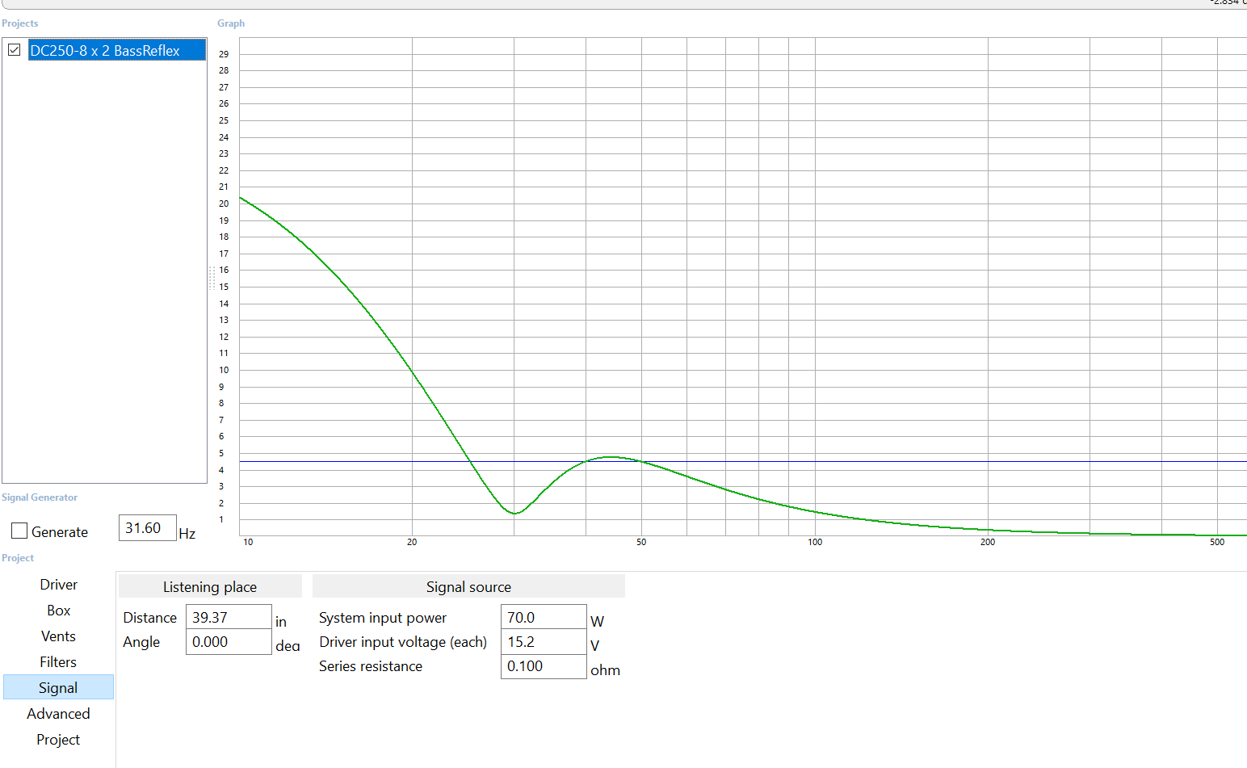Open the Vents tab

pos(58,636)
